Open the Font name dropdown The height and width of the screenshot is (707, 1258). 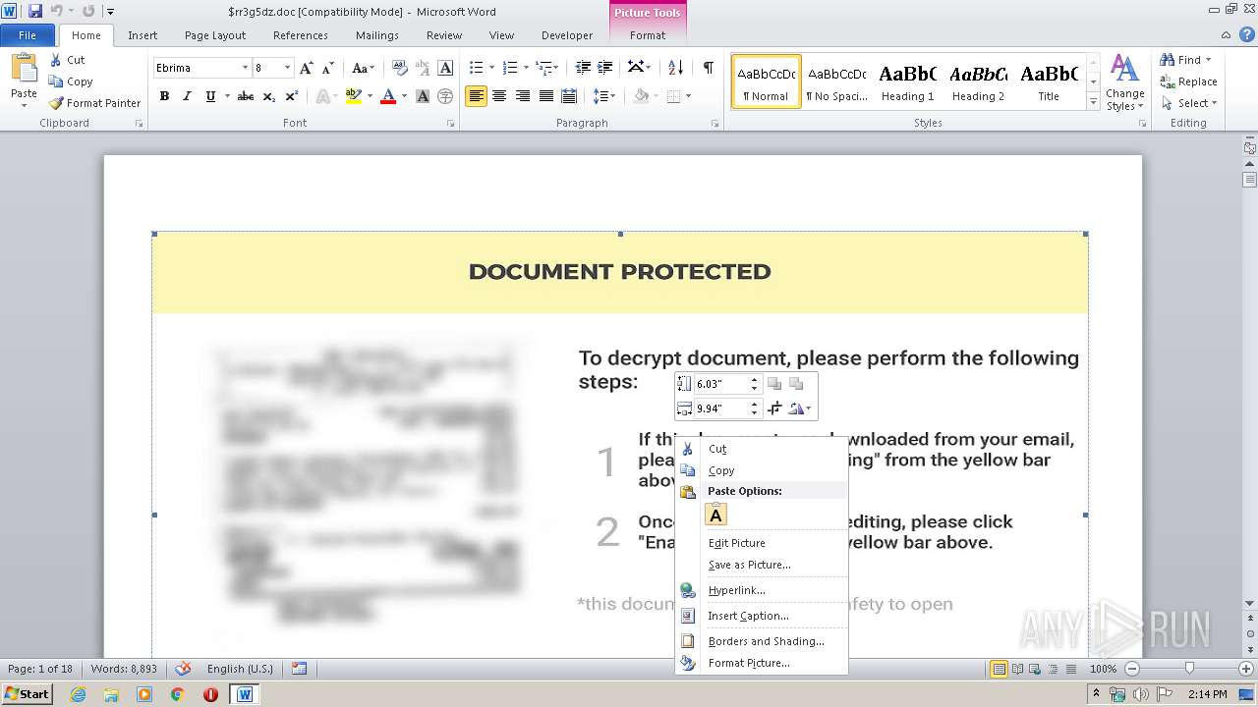(245, 68)
